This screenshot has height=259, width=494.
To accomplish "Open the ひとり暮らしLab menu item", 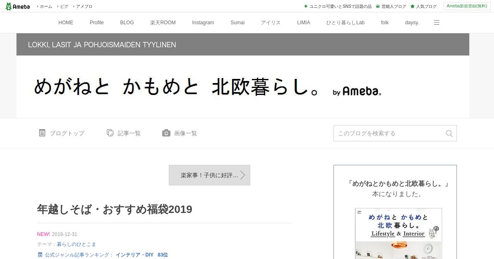I will [345, 23].
